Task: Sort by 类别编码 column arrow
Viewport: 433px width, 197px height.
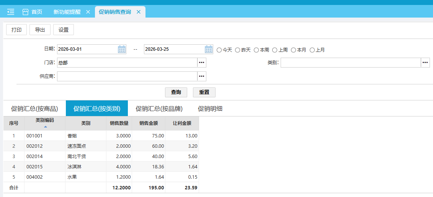Action: click(45, 126)
